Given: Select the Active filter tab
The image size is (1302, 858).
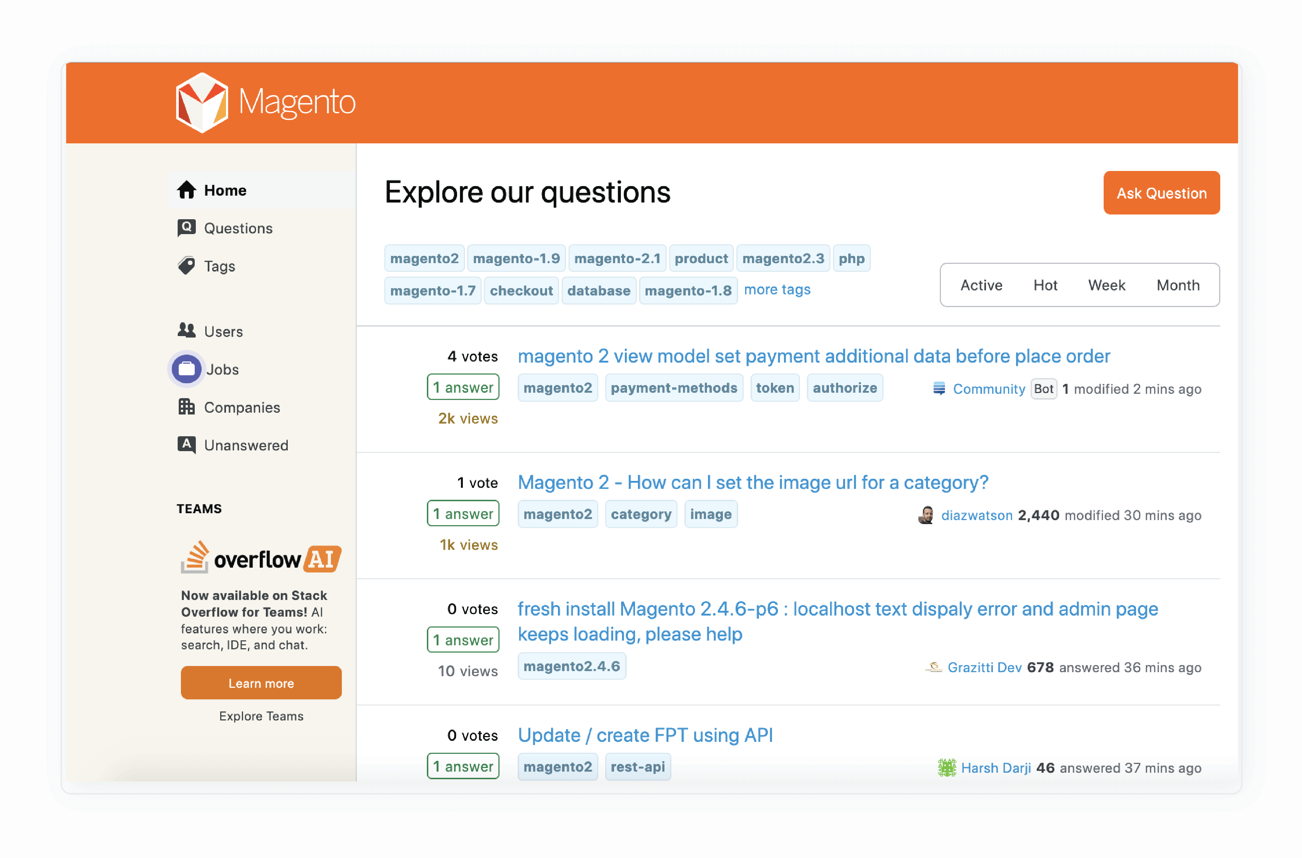Looking at the screenshot, I should click(x=981, y=285).
